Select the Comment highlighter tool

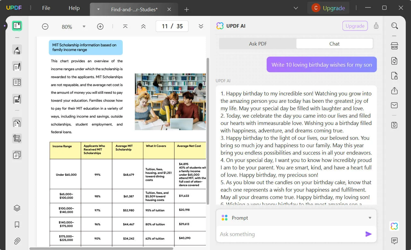click(17, 50)
